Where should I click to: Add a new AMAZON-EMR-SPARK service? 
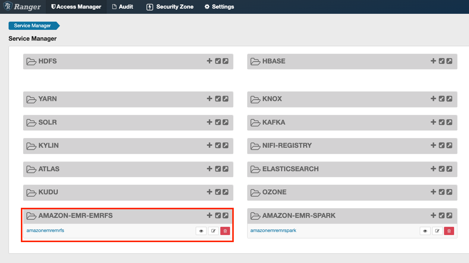click(433, 215)
